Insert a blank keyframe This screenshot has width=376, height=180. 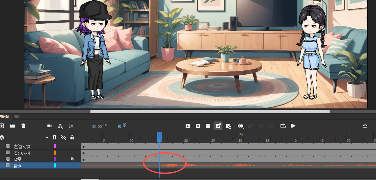coord(198,126)
